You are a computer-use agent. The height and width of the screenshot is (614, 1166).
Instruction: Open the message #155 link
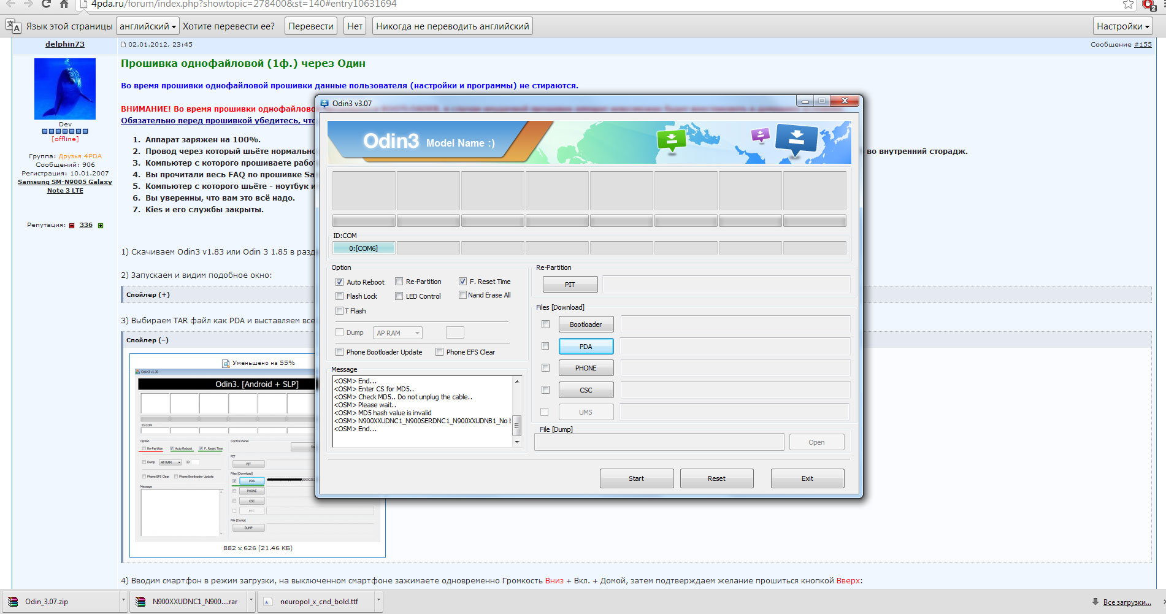coord(1143,44)
